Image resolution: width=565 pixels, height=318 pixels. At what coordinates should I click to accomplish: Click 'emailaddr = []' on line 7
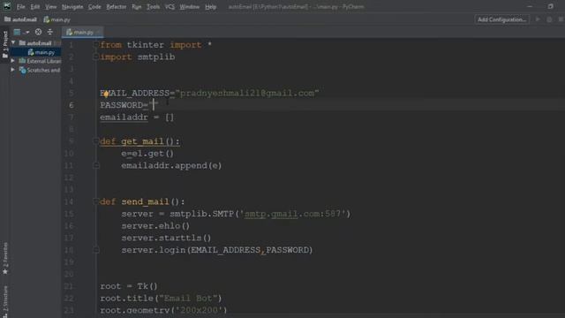coord(137,117)
